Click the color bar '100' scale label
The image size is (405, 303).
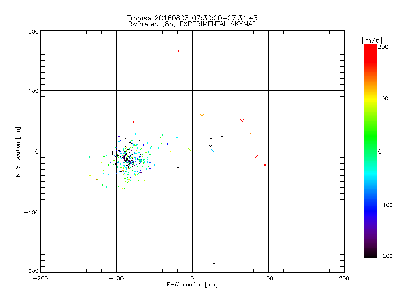tap(383, 98)
